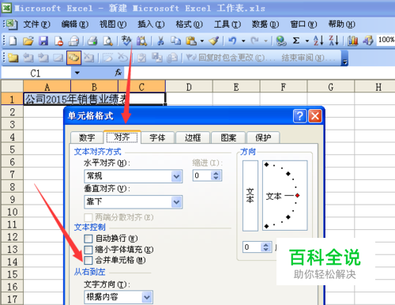Open the 文件 File menu

(x=36, y=24)
